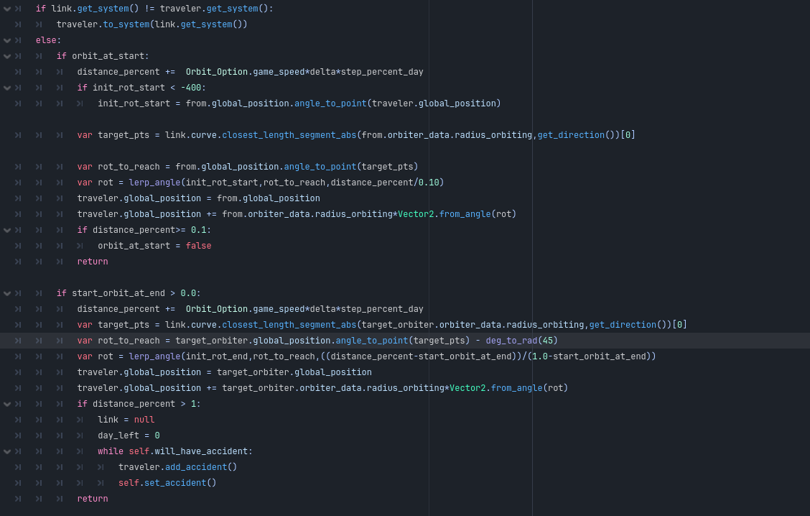The image size is (810, 516).
Task: Collapse the 'if link.get_system()' code block
Action: tap(7, 9)
